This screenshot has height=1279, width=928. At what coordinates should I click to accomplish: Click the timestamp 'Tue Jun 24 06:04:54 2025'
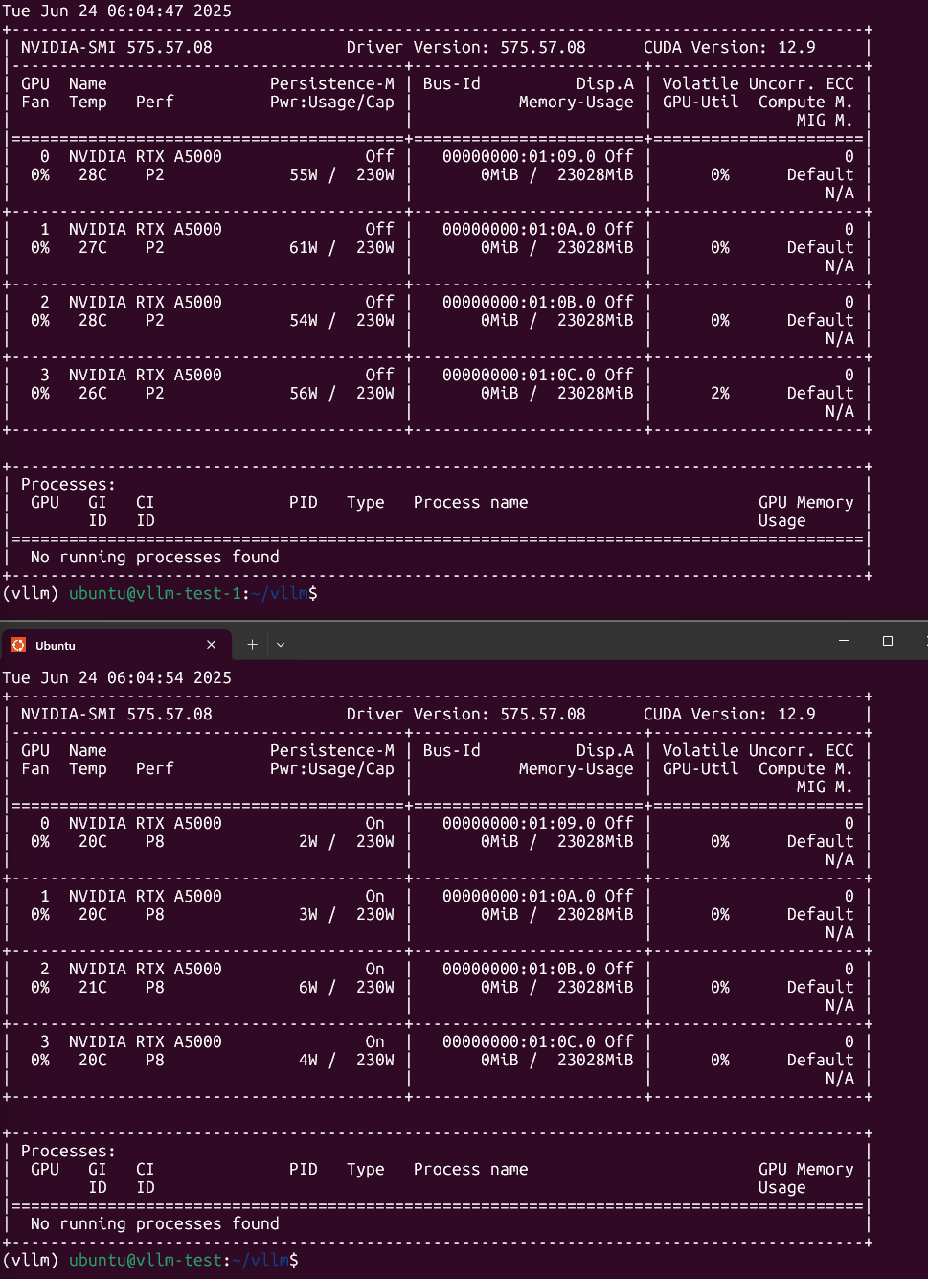click(x=117, y=677)
